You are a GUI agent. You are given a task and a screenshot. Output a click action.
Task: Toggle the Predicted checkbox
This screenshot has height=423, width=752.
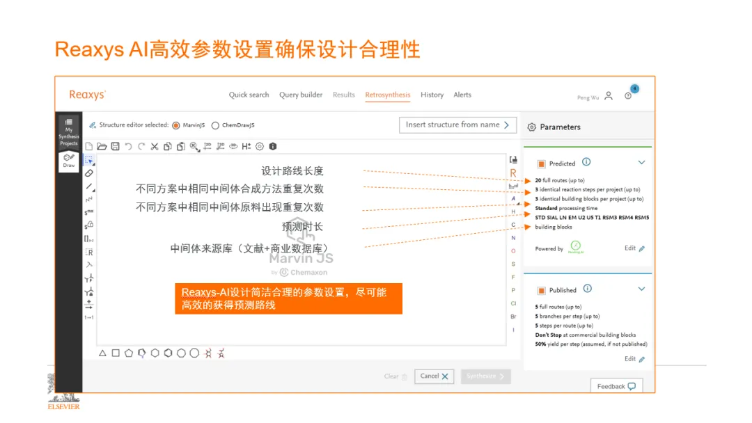pos(542,163)
